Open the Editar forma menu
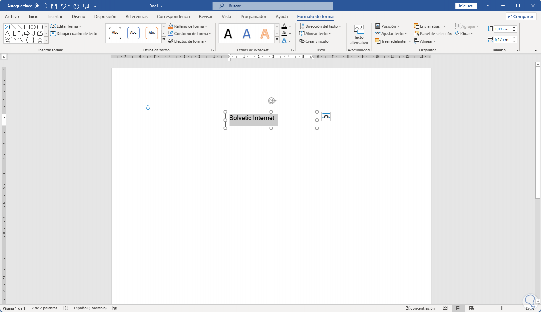Screen dimensions: 541x312 66,26
